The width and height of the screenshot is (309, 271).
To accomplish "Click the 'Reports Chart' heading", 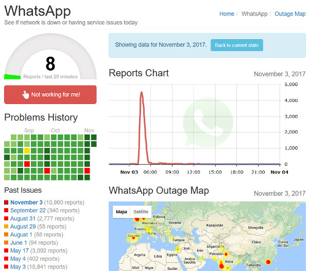I will [x=139, y=73].
